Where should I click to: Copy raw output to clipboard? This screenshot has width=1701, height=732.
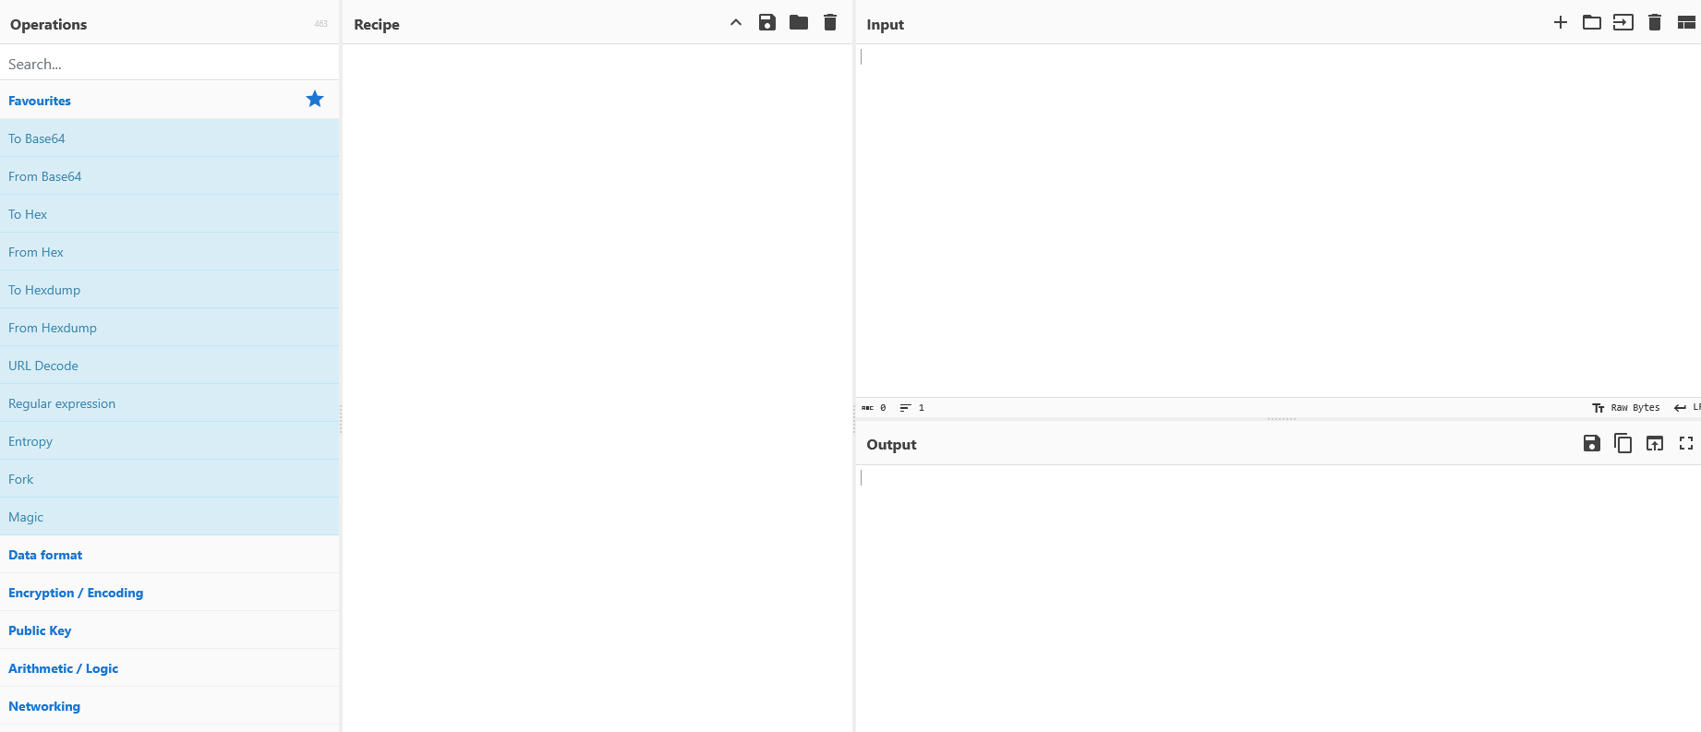point(1623,444)
